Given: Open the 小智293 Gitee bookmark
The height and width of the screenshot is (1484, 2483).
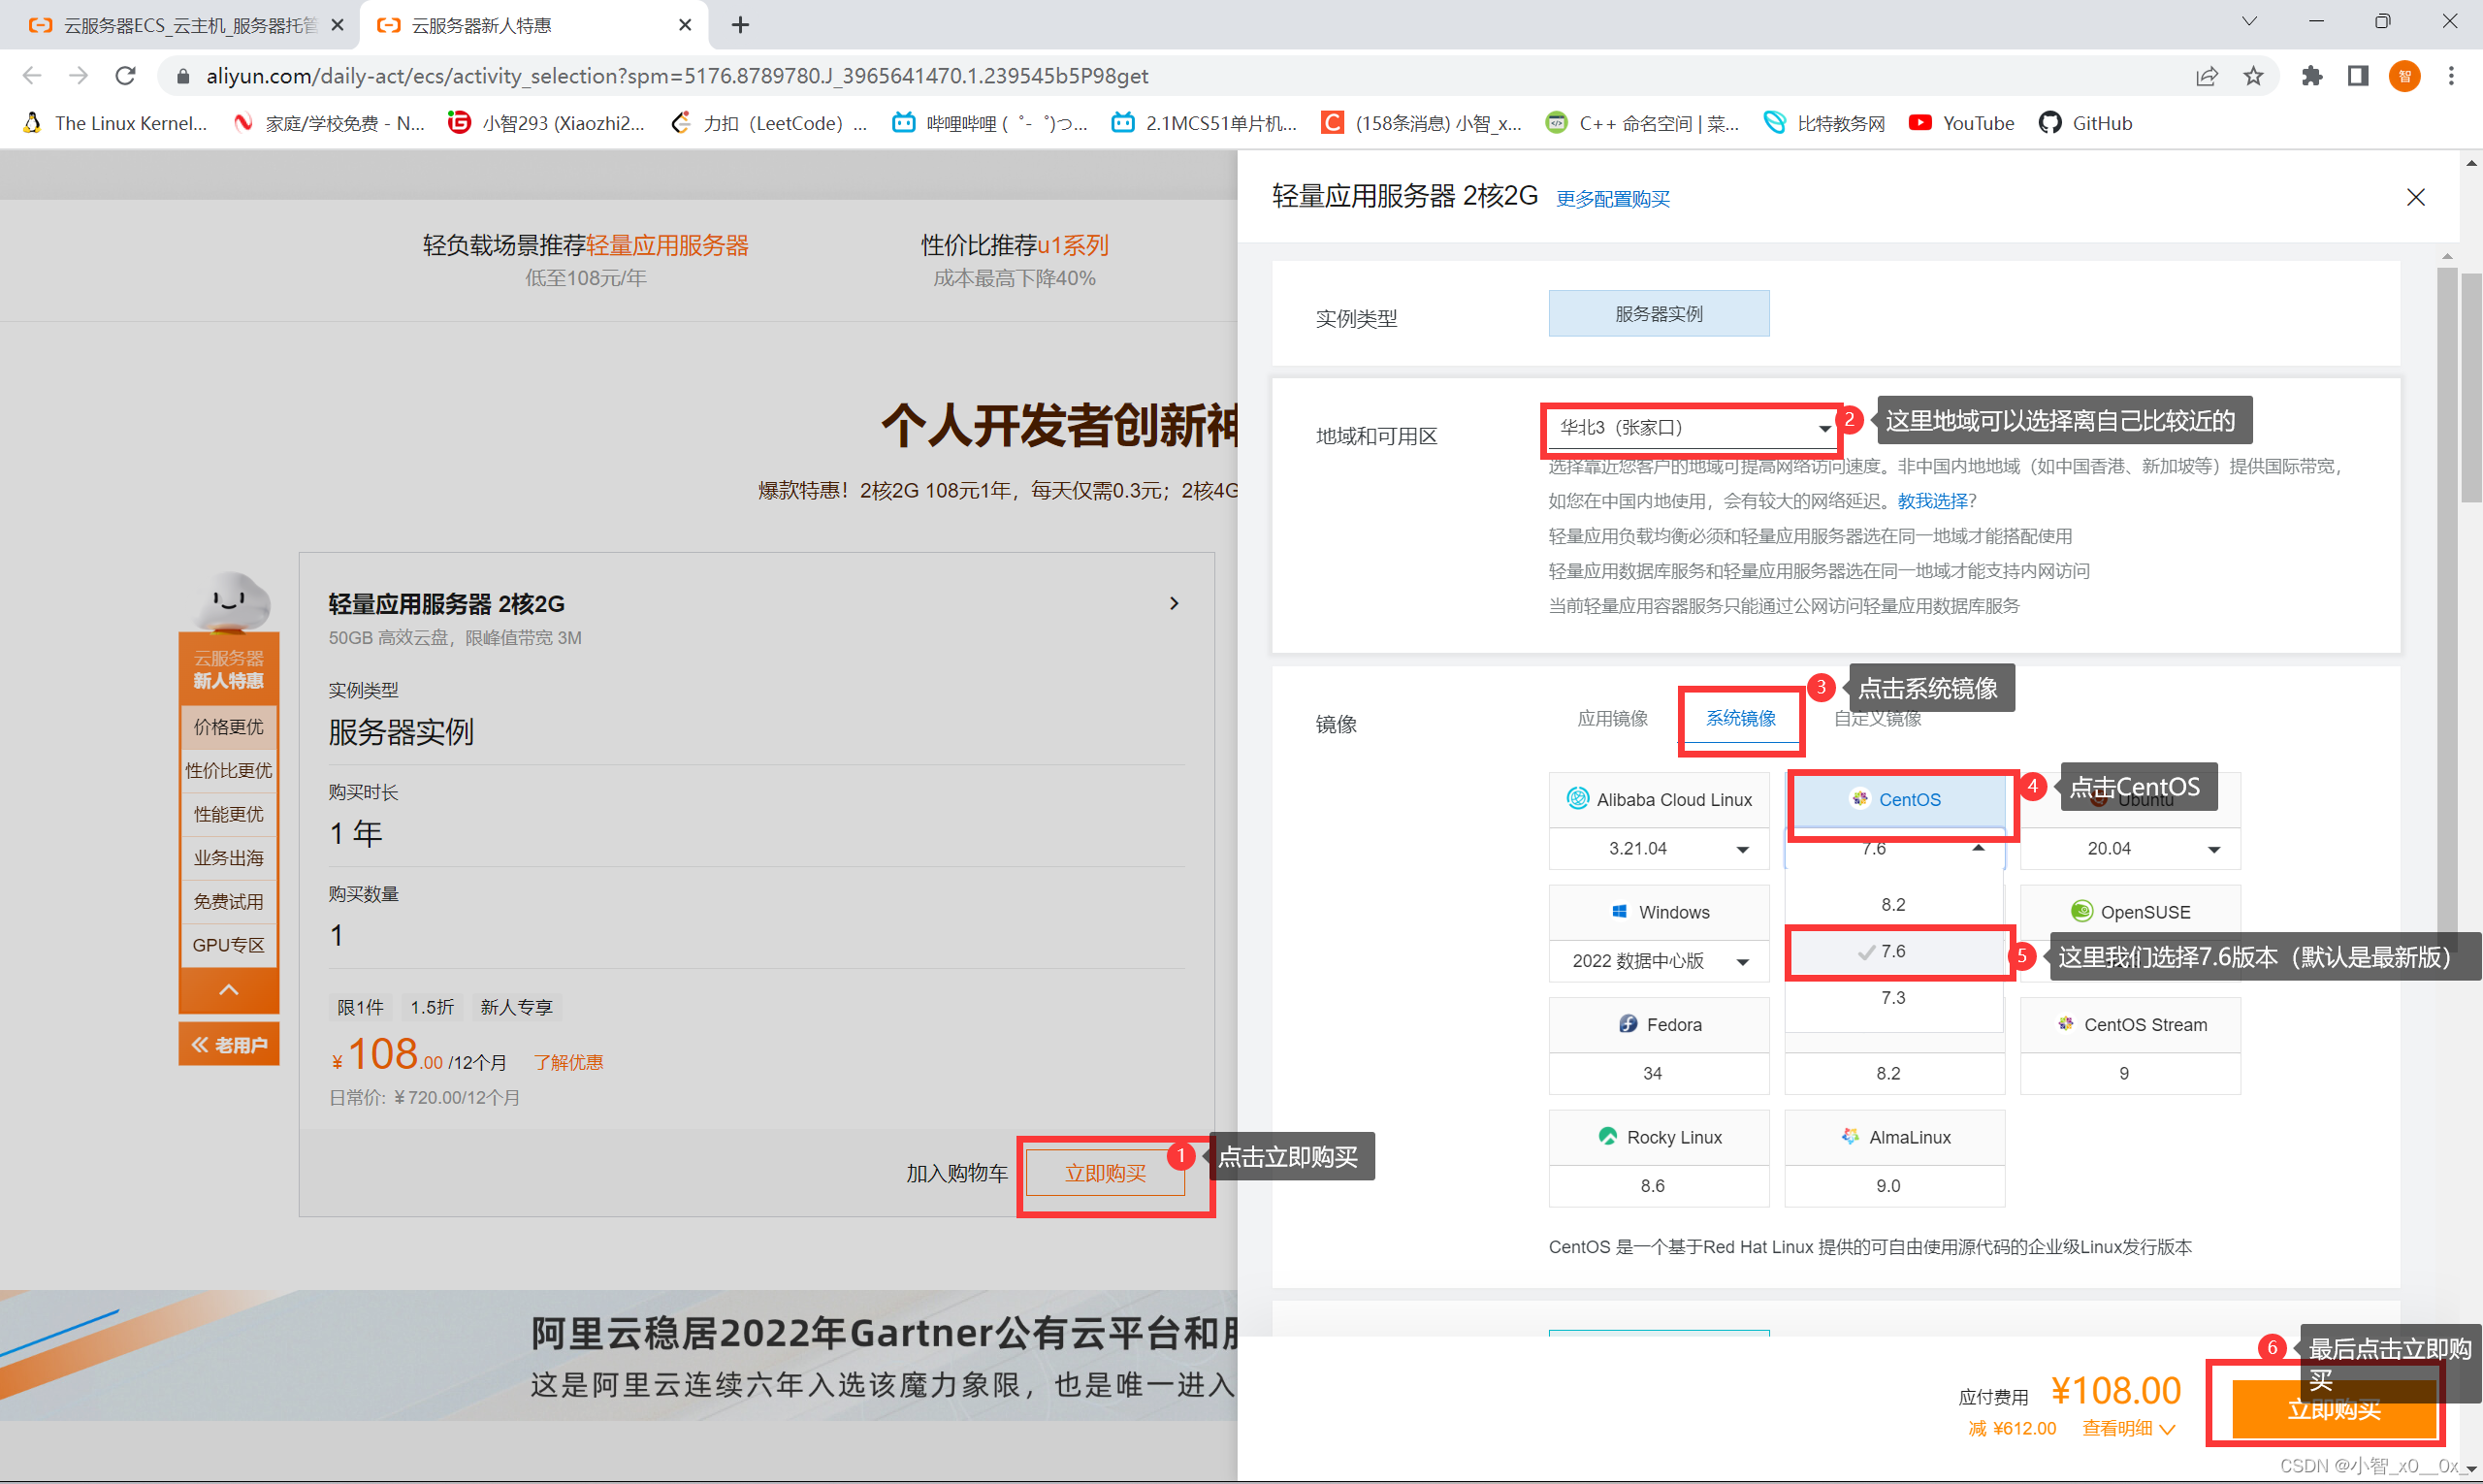Looking at the screenshot, I should [547, 123].
